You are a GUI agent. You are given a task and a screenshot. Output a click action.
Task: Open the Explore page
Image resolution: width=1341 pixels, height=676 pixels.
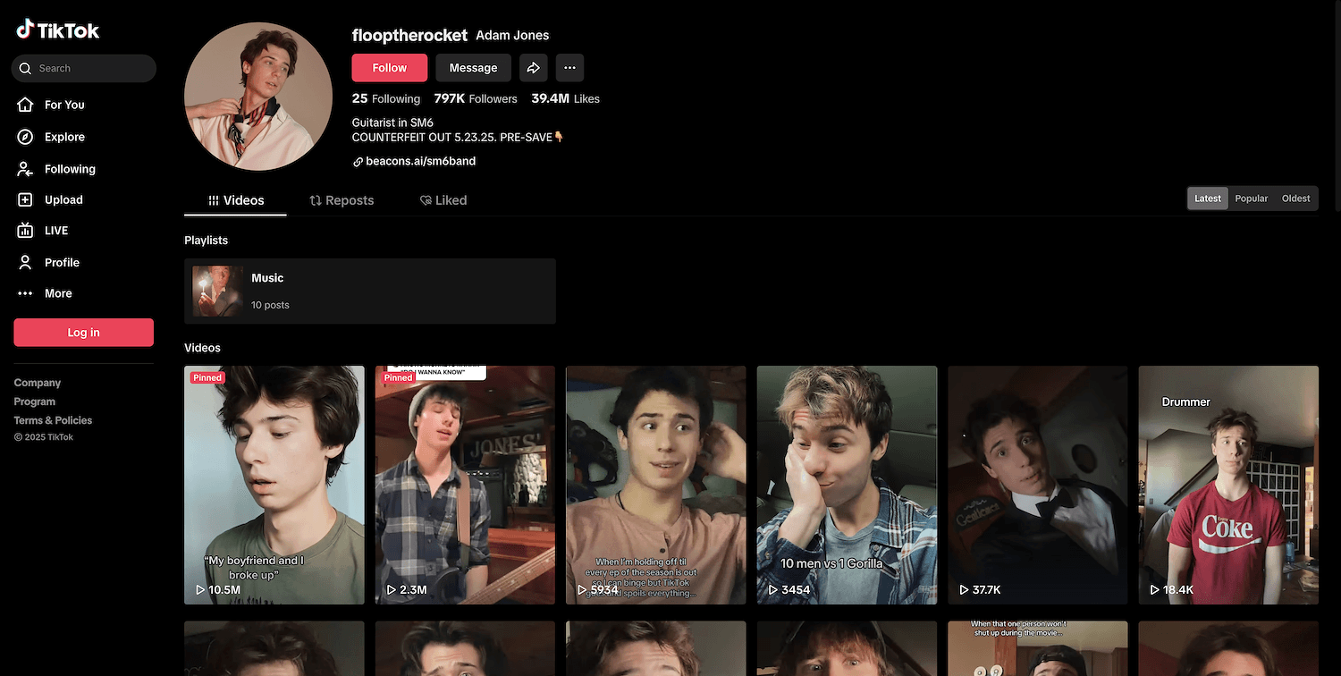coord(64,137)
